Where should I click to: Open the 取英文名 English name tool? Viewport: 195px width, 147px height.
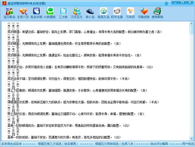[103, 13]
